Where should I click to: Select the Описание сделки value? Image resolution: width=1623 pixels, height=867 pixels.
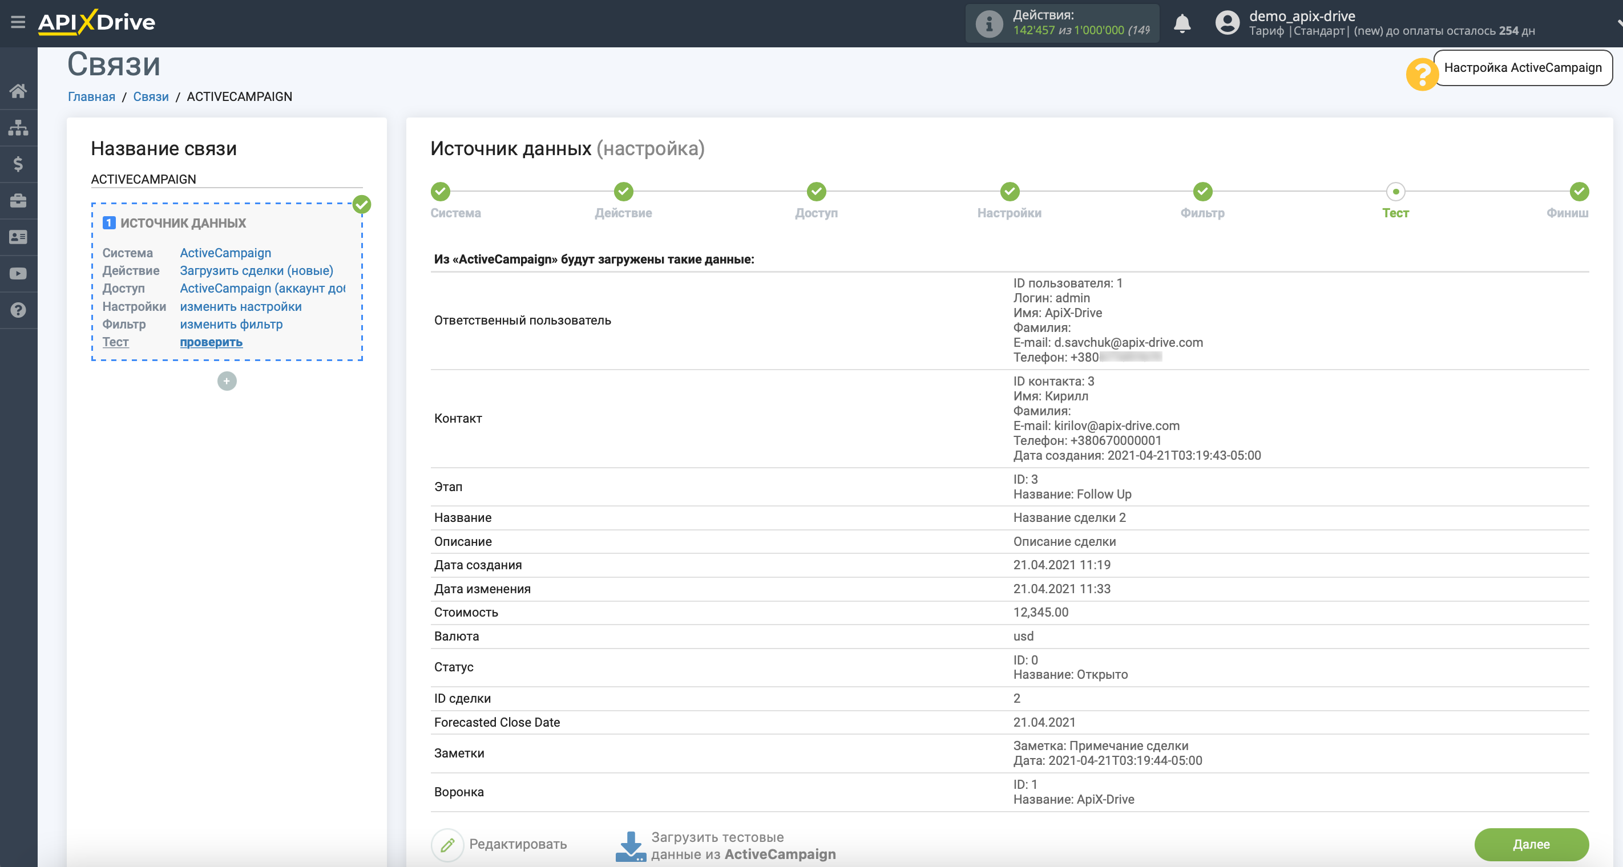pos(1064,541)
